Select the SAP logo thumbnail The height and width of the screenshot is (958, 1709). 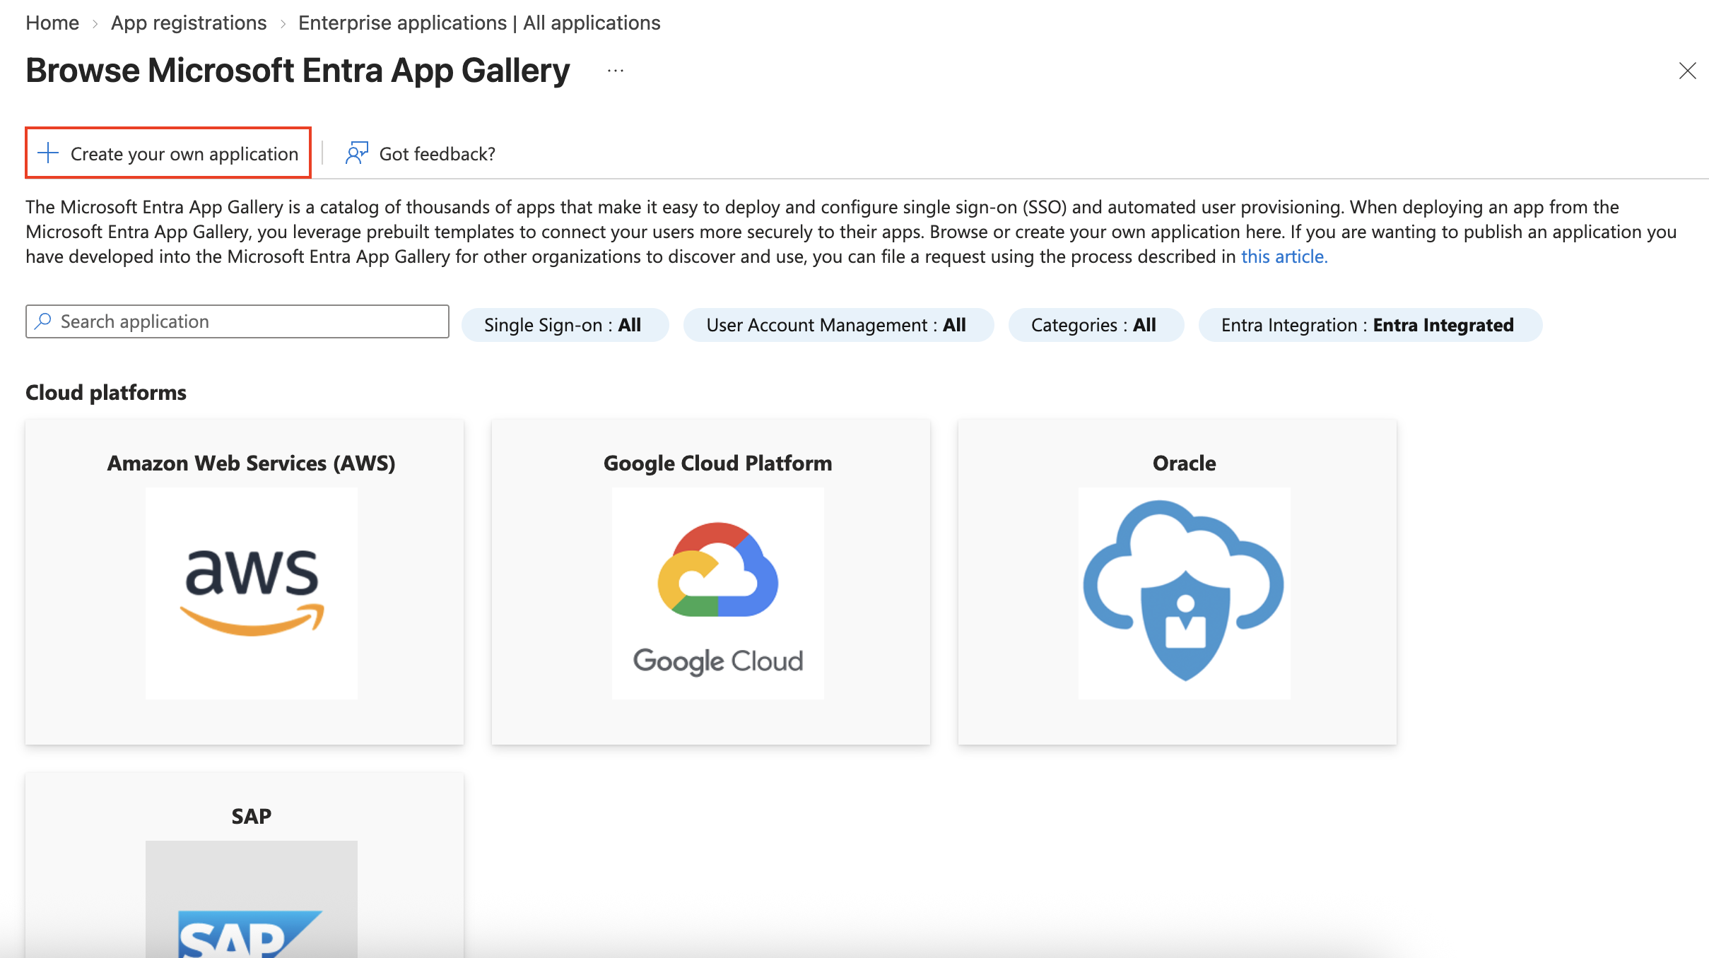pyautogui.click(x=252, y=899)
